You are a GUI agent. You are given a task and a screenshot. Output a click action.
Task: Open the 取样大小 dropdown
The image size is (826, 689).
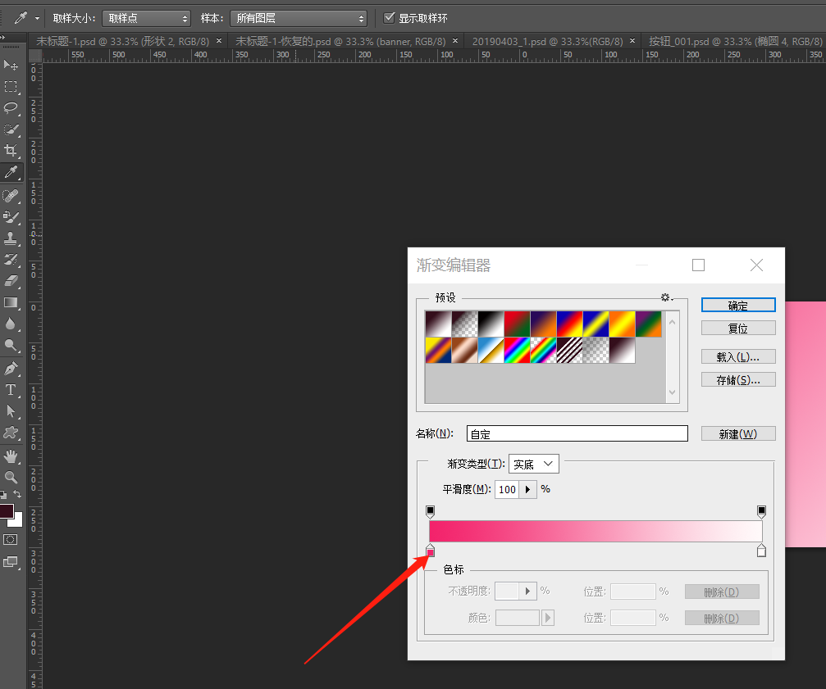tap(147, 18)
